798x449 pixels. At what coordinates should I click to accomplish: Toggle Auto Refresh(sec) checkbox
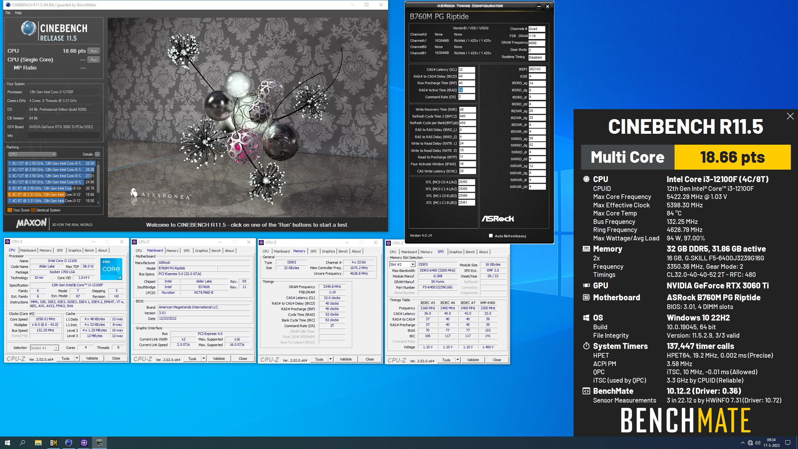(491, 236)
